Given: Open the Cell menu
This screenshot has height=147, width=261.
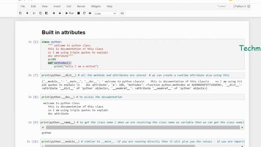Looking at the screenshot, I should pyautogui.click(x=69, y=7).
